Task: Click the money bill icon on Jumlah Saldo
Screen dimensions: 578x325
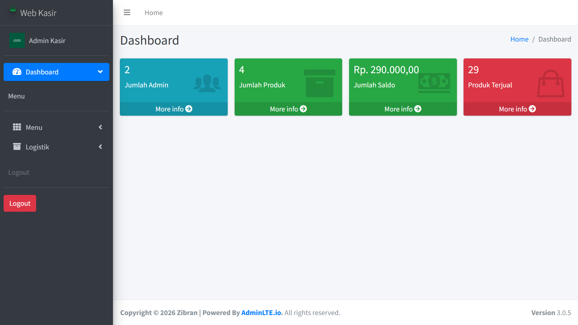Action: [434, 83]
